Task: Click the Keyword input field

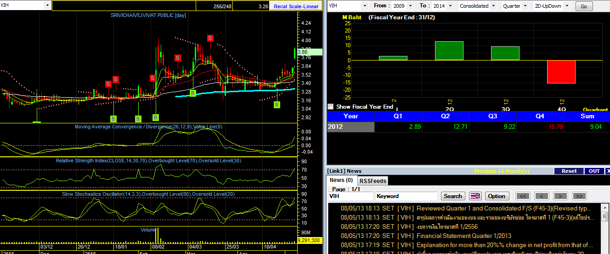Action: (407, 196)
